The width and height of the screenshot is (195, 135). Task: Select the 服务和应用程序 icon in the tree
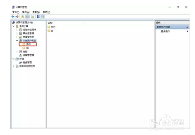click(17, 66)
